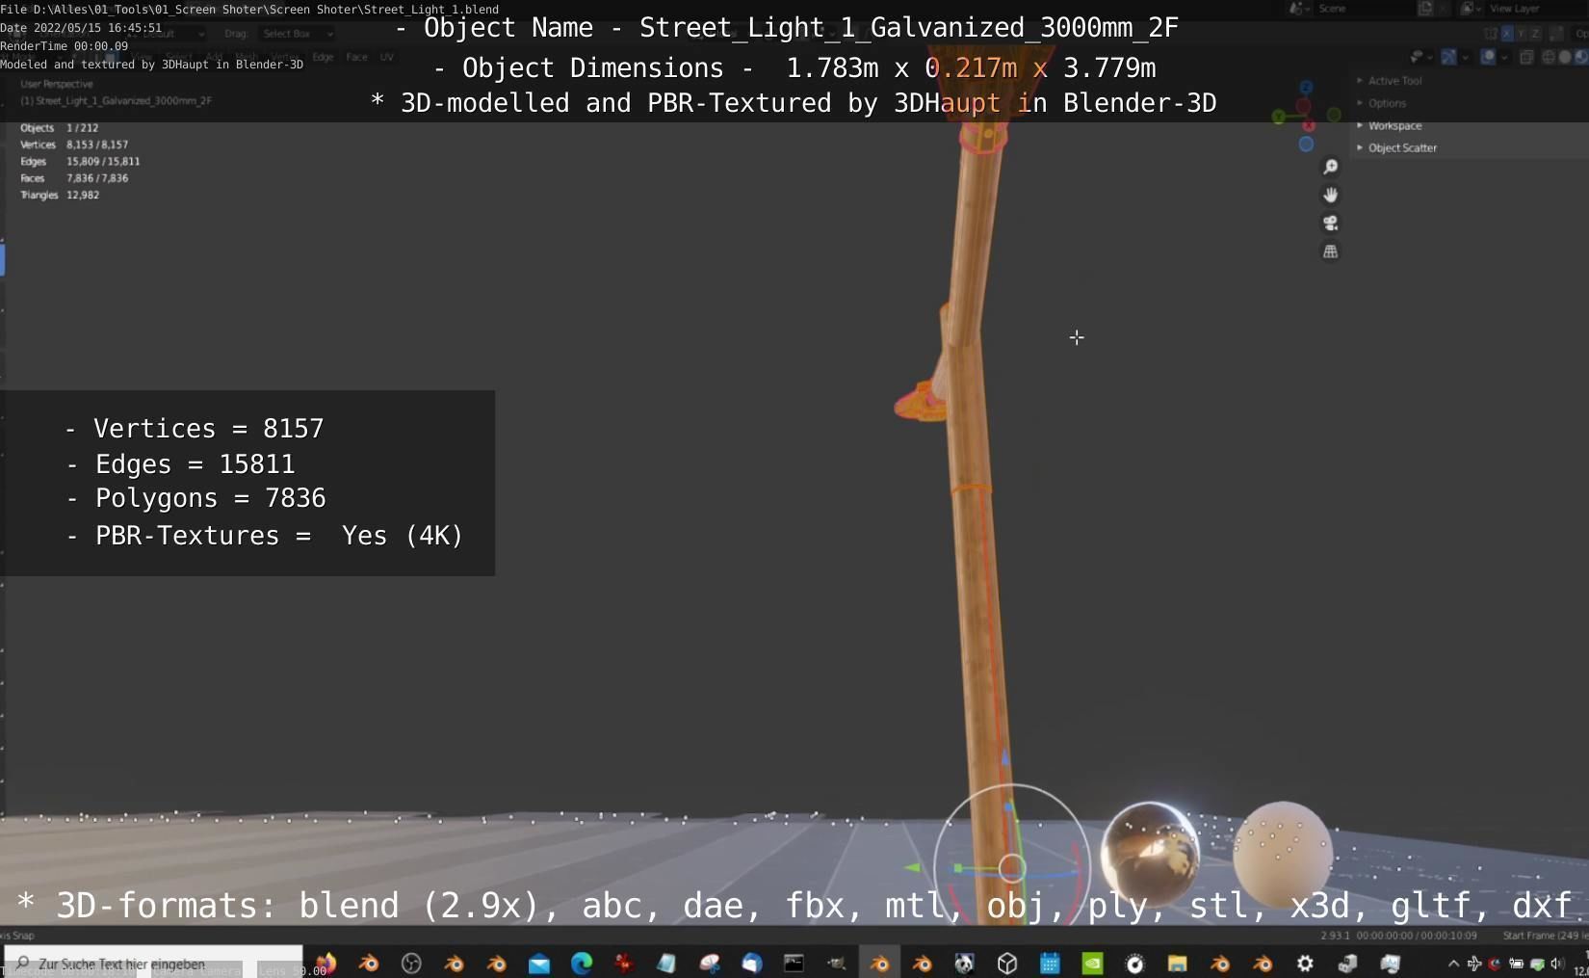1589x978 pixels.
Task: Click the Objects 1/212 statistic
Action: coord(59,127)
